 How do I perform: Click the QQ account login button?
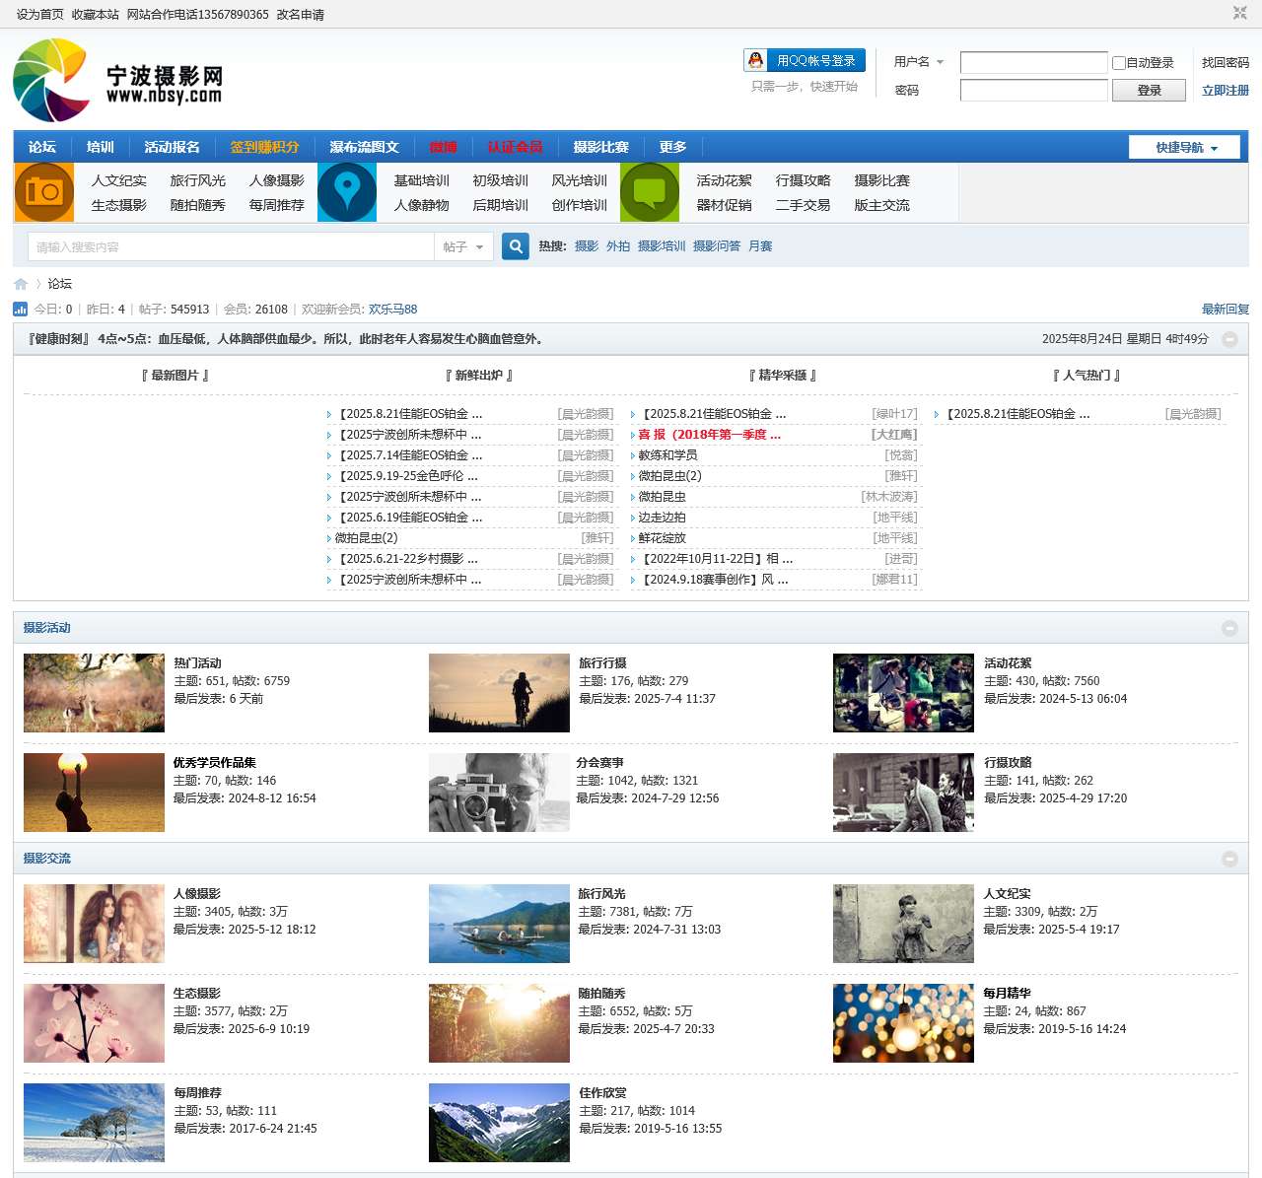[805, 61]
